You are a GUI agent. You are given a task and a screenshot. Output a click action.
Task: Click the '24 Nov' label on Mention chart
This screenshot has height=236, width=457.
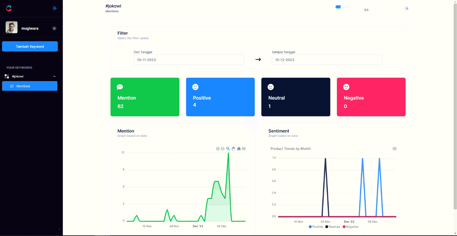[174, 226]
